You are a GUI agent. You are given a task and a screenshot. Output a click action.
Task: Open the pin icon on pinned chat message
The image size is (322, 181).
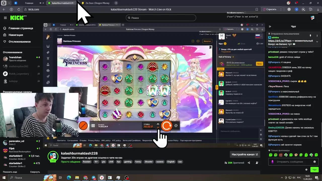point(310,36)
